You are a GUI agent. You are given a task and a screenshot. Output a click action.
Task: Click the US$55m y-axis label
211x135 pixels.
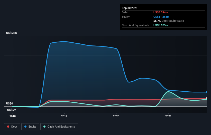(12, 33)
